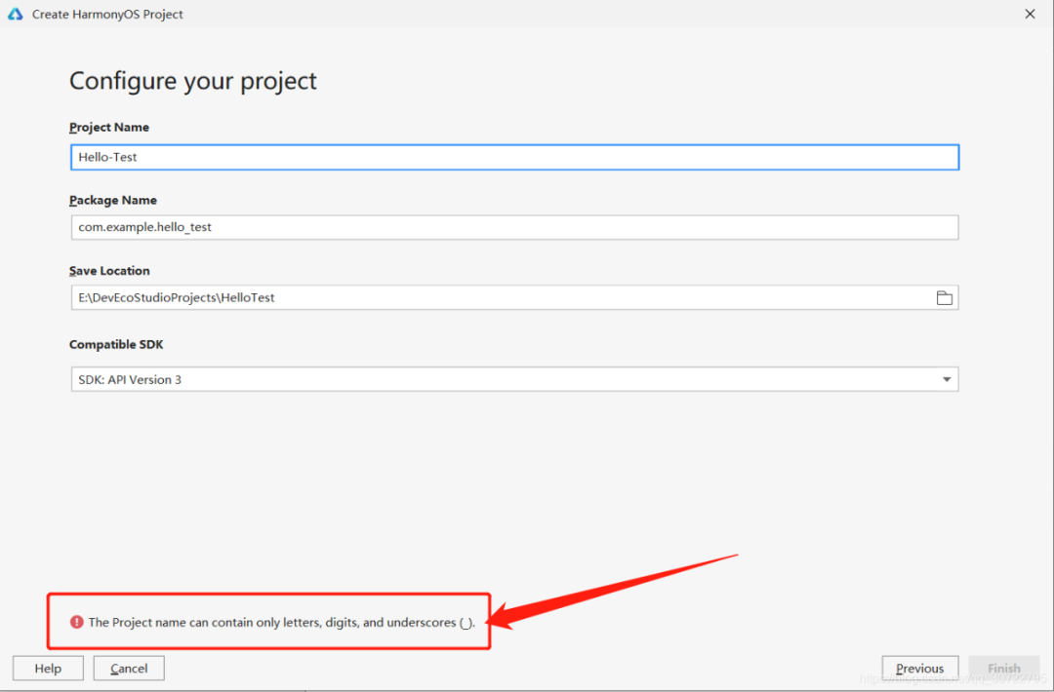Click the DevEco Studio logo in title bar
This screenshot has height=692, width=1054.
pyautogui.click(x=15, y=14)
